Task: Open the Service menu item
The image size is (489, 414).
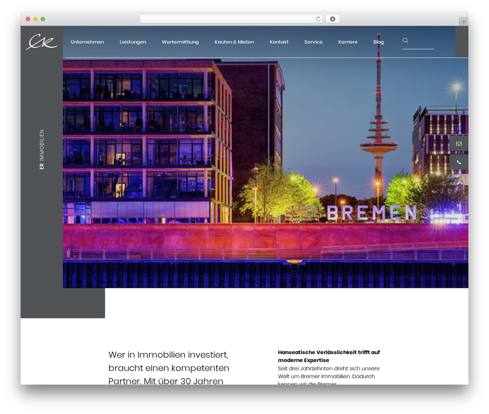Action: (x=313, y=42)
